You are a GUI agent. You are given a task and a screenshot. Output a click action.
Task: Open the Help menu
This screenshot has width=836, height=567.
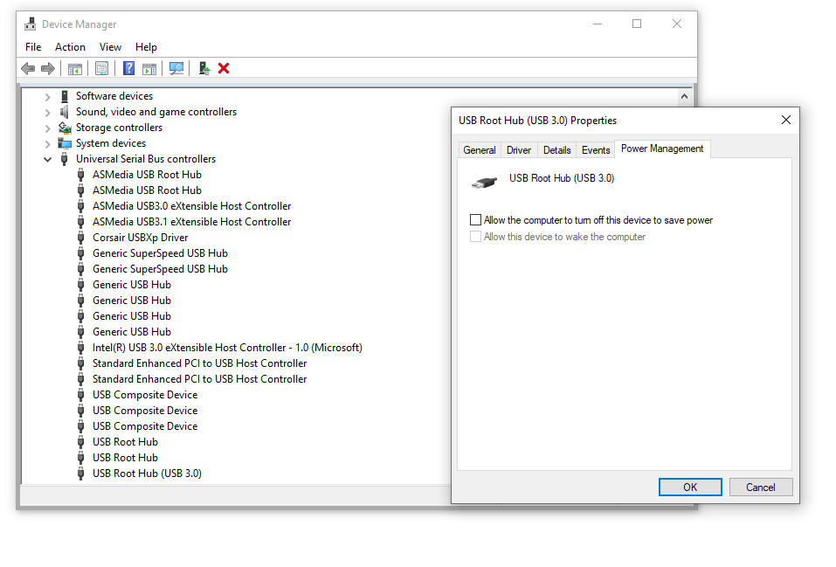click(146, 47)
